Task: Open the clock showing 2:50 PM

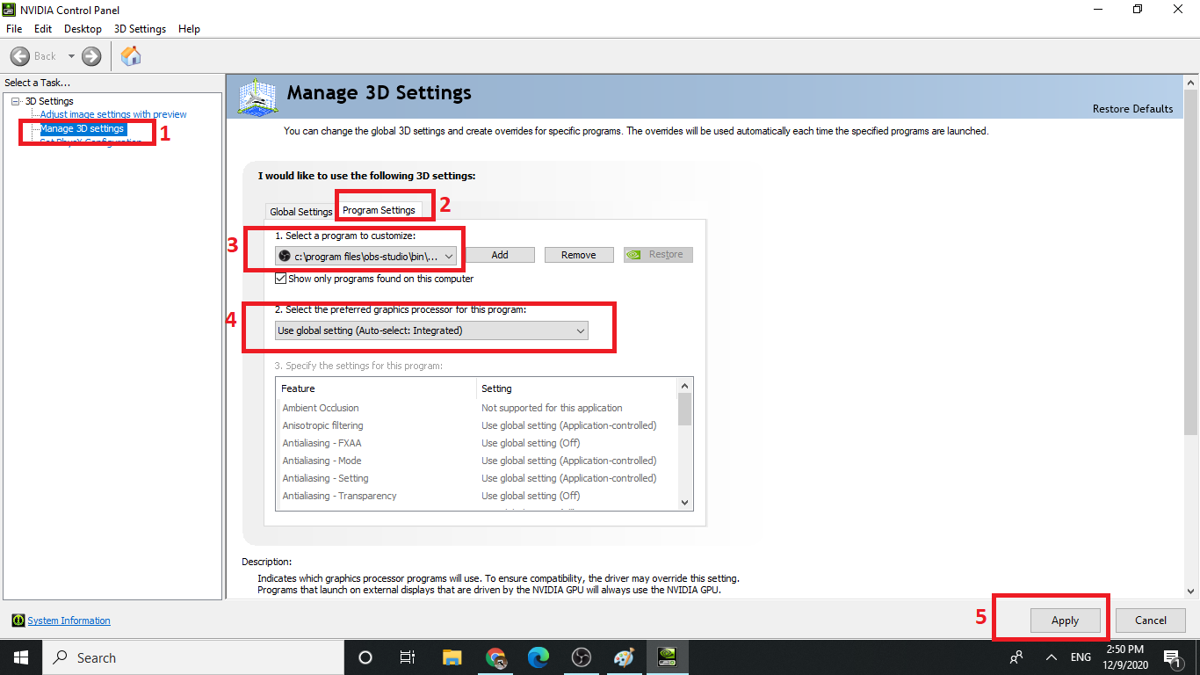Action: click(1125, 657)
